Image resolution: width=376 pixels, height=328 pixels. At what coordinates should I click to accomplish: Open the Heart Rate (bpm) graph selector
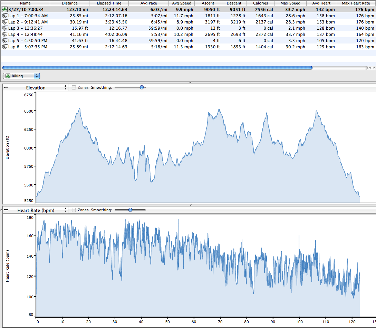(39, 210)
